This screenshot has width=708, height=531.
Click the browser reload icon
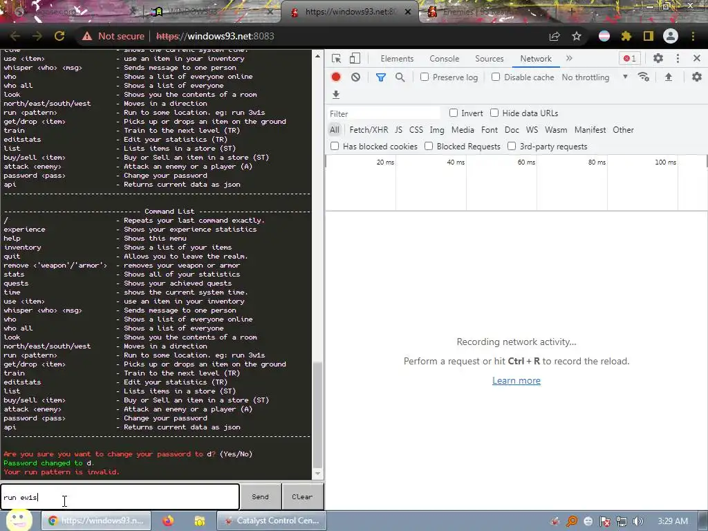(59, 36)
